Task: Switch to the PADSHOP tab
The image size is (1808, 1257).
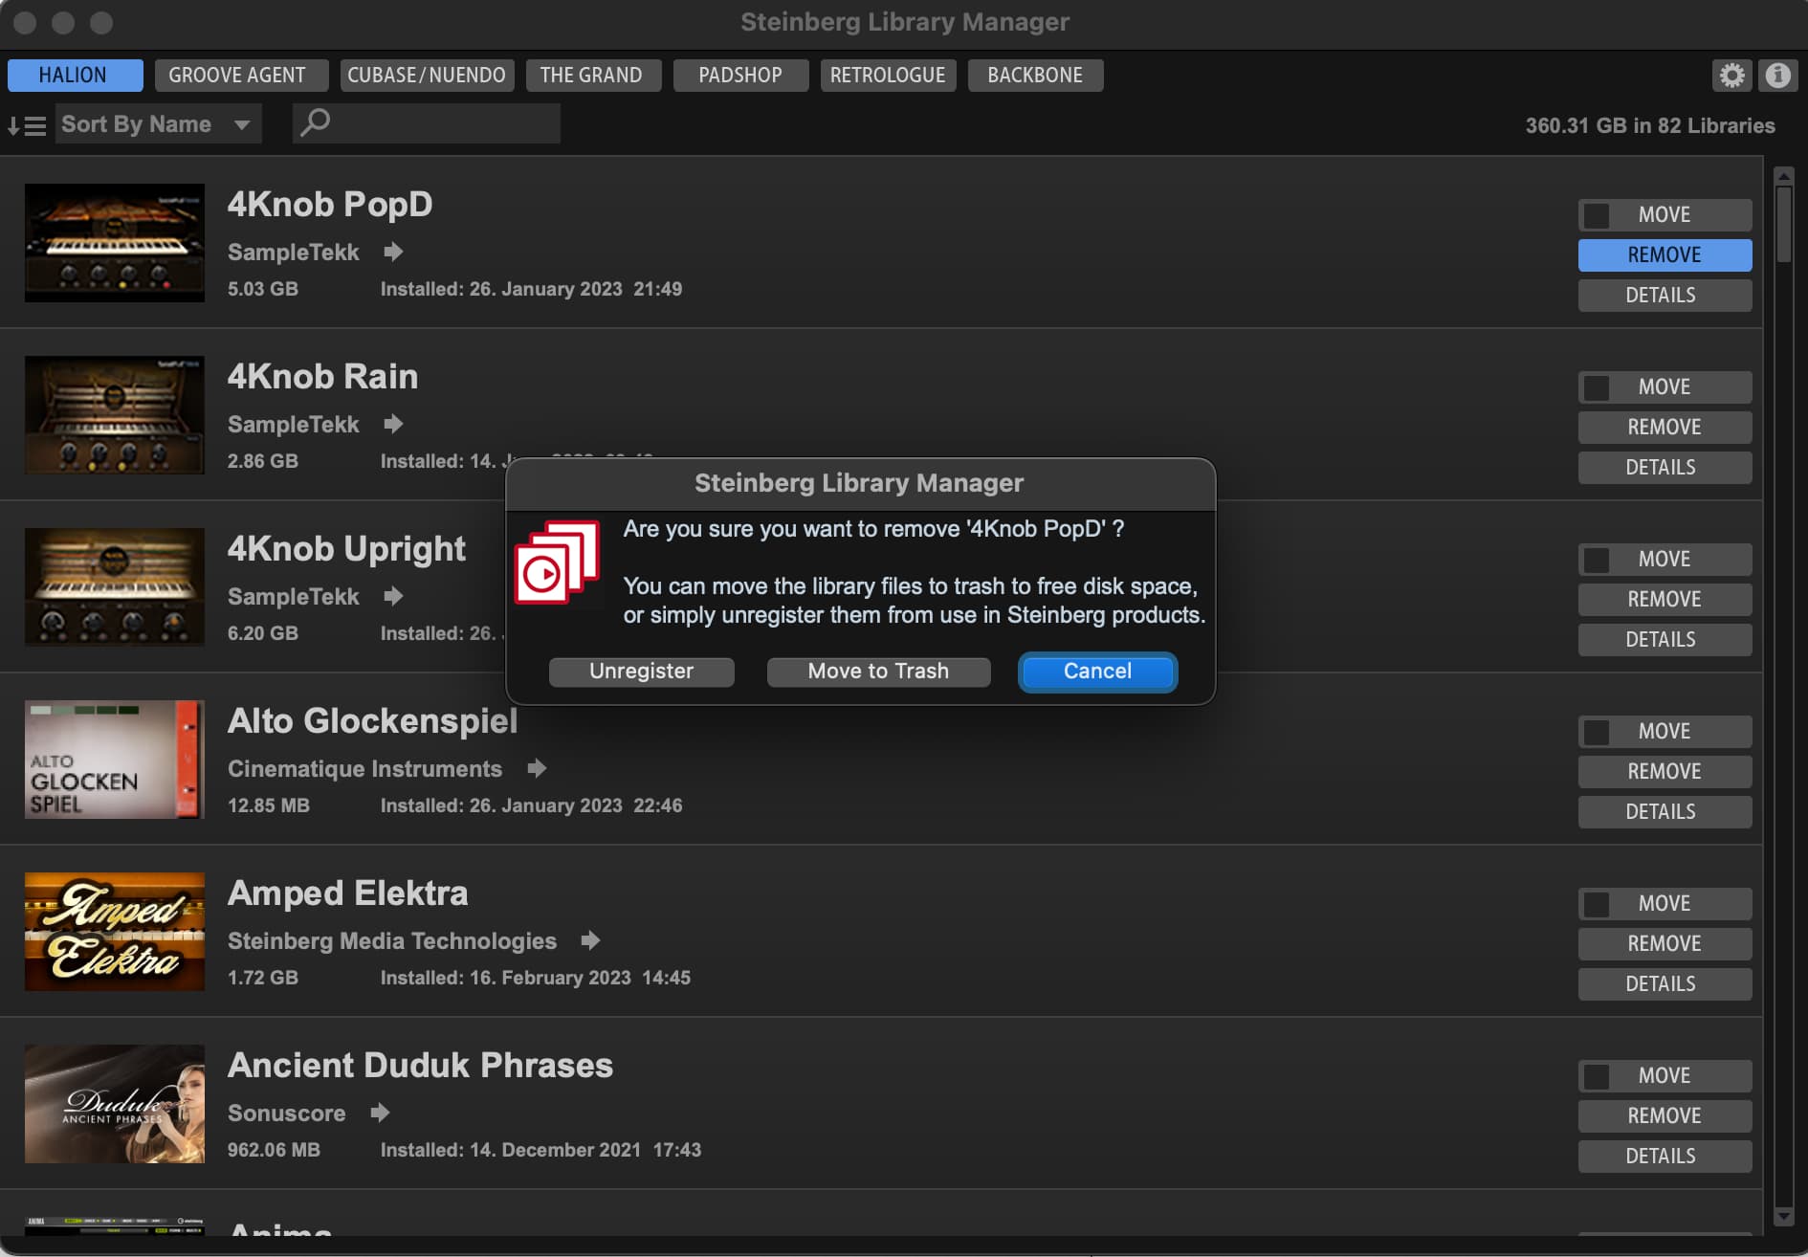Action: [x=740, y=76]
